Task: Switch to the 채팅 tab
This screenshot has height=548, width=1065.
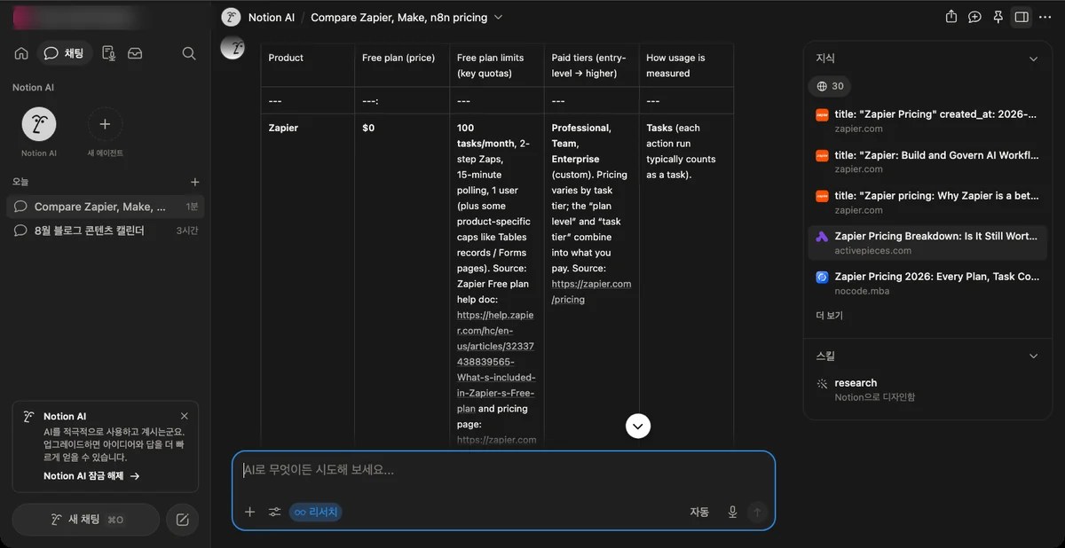Action: (x=63, y=53)
